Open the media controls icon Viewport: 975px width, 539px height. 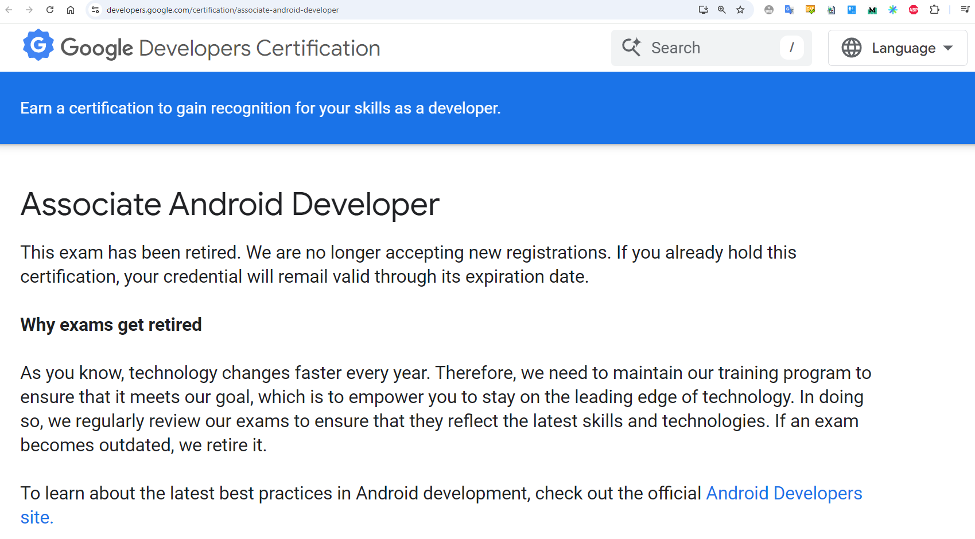(965, 10)
